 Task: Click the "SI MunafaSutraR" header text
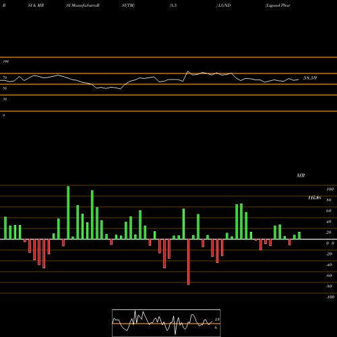[x=83, y=5]
